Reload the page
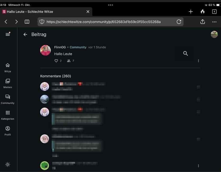 (179, 22)
